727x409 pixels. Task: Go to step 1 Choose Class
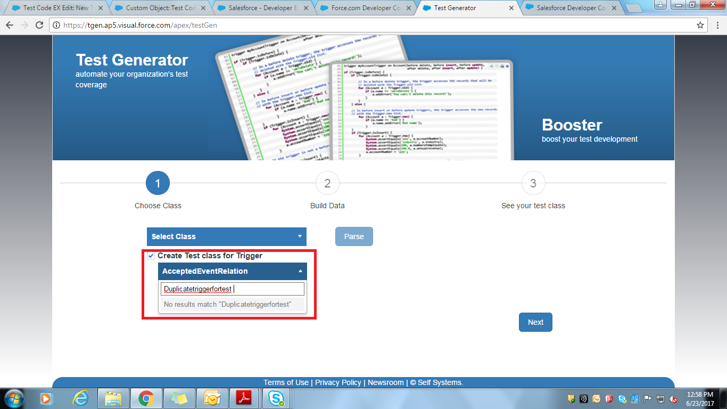[158, 183]
